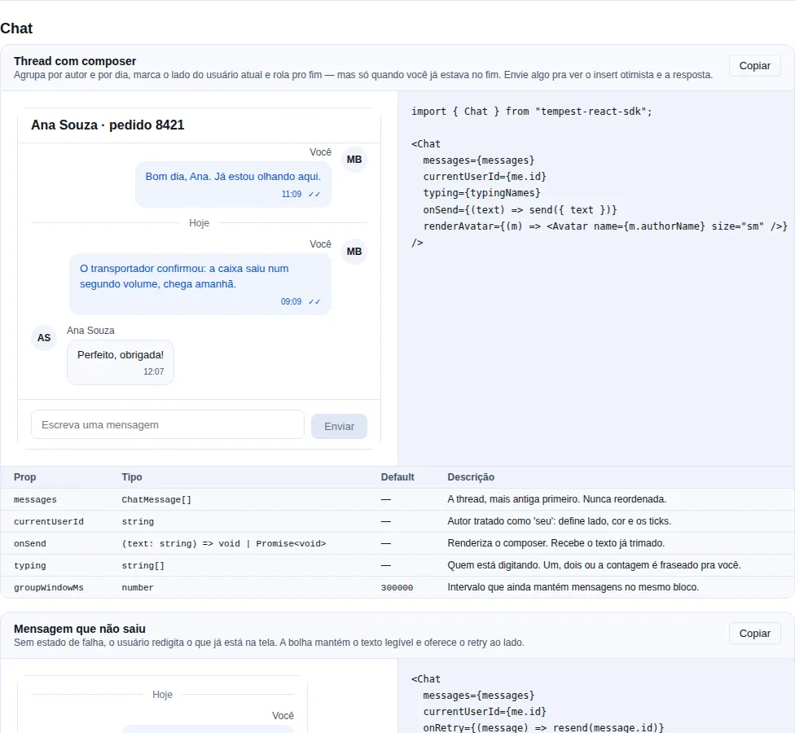This screenshot has width=795, height=733.
Task: Click the "Descrição" column header
Action: (471, 477)
